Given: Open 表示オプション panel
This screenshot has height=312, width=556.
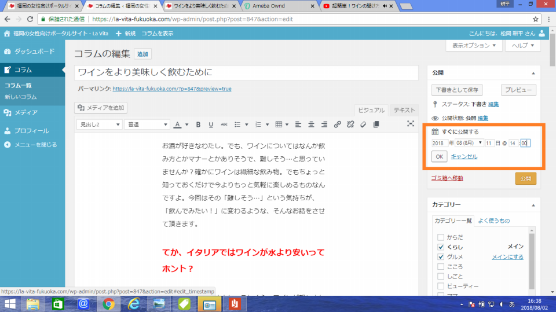Looking at the screenshot, I should coord(474,45).
